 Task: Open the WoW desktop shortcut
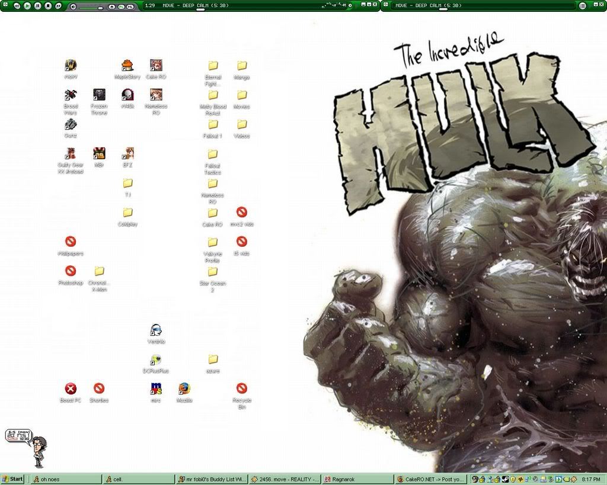click(x=71, y=69)
